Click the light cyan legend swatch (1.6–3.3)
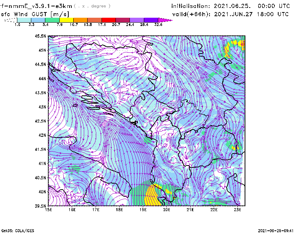Screen dimensions: 302x233 (24, 20)
